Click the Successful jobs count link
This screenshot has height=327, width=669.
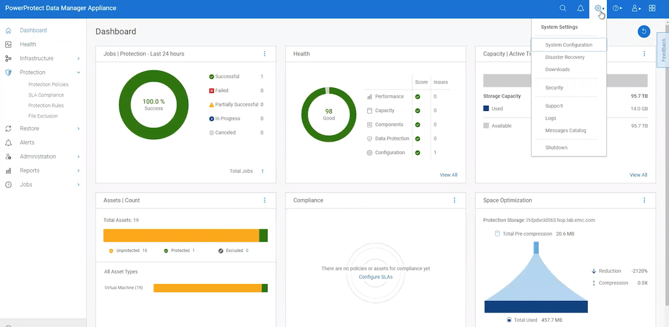coord(262,77)
